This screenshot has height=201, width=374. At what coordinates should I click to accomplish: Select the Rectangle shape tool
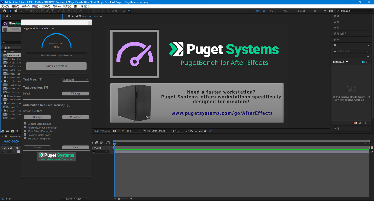click(43, 11)
